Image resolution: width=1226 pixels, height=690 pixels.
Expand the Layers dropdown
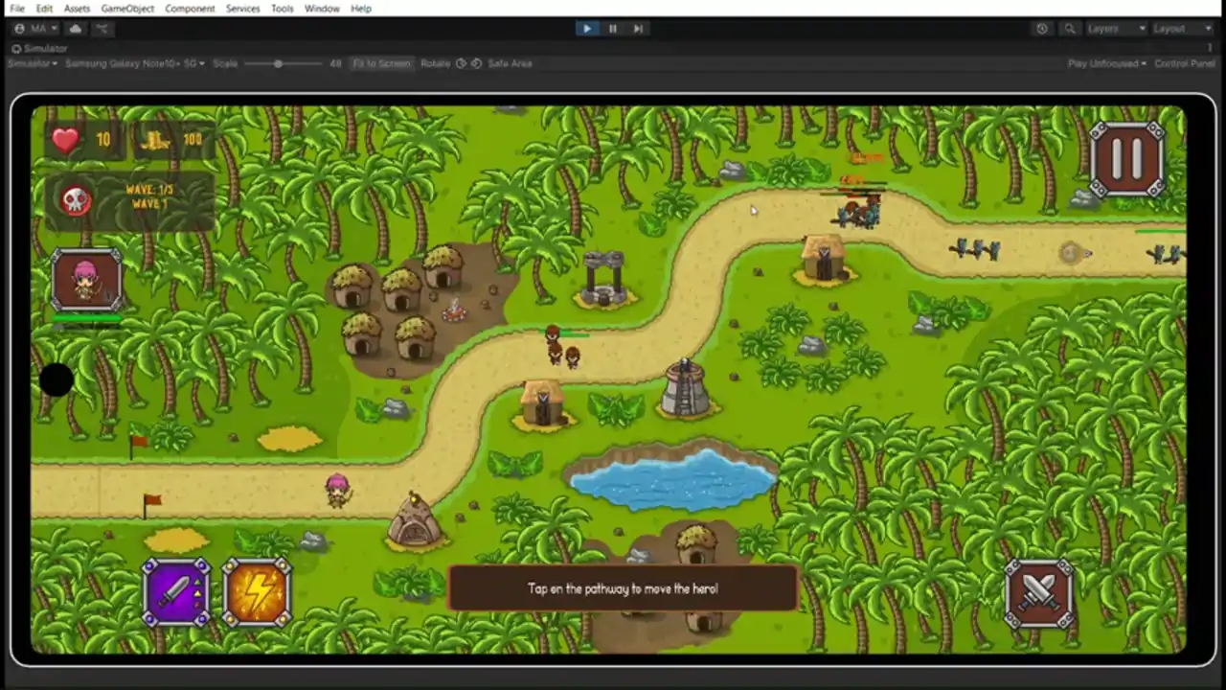point(1116,29)
